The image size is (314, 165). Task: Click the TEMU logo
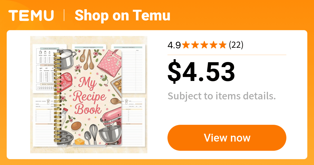pyautogui.click(x=31, y=15)
